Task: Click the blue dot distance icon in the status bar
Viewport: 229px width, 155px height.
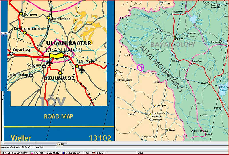Action: (63, 153)
